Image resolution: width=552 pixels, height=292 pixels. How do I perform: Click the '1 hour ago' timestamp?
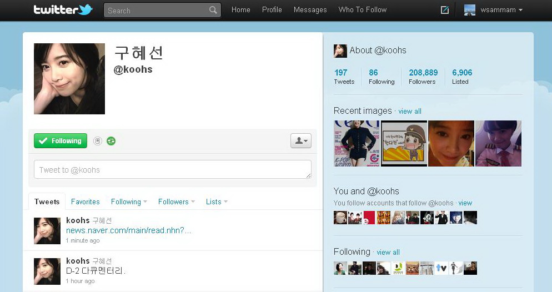pyautogui.click(x=81, y=281)
